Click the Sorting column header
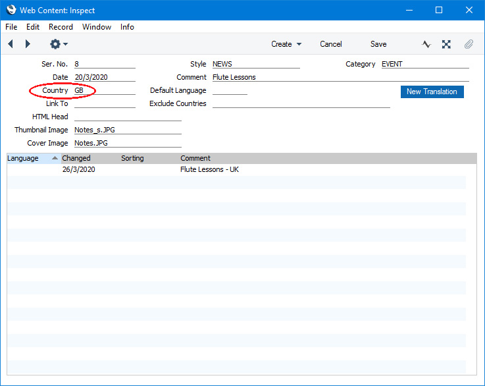This screenshot has width=485, height=386. click(x=132, y=158)
